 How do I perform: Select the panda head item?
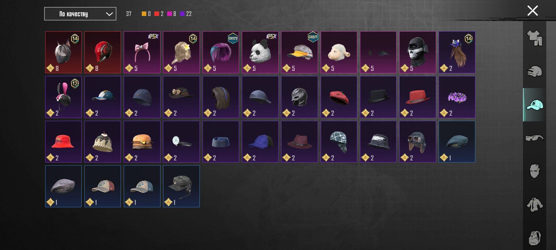(x=260, y=52)
